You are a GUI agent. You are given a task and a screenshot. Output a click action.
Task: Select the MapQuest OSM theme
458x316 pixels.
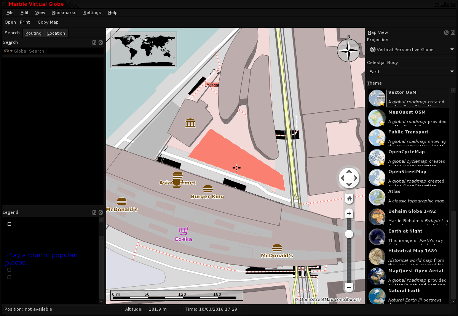pyautogui.click(x=409, y=118)
